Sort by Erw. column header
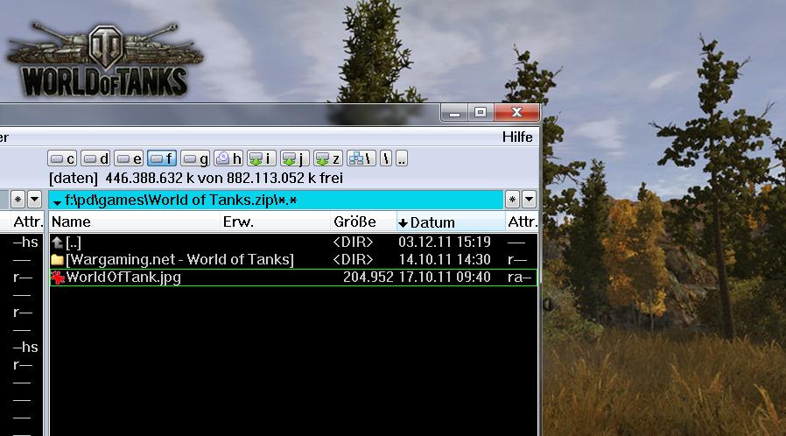786x436 pixels. [275, 222]
